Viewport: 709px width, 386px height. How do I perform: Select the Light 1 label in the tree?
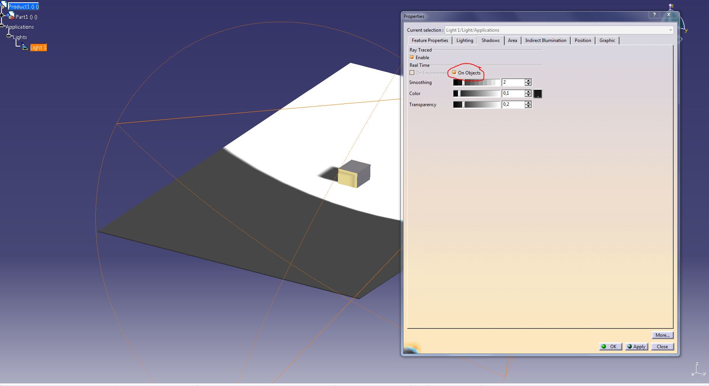38,47
